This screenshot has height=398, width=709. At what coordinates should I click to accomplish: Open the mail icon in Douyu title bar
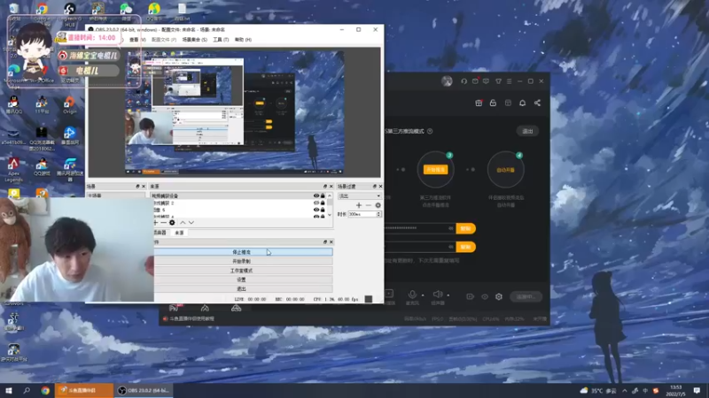(475, 81)
